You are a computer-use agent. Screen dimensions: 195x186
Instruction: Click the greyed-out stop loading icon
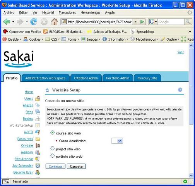(44, 22)
